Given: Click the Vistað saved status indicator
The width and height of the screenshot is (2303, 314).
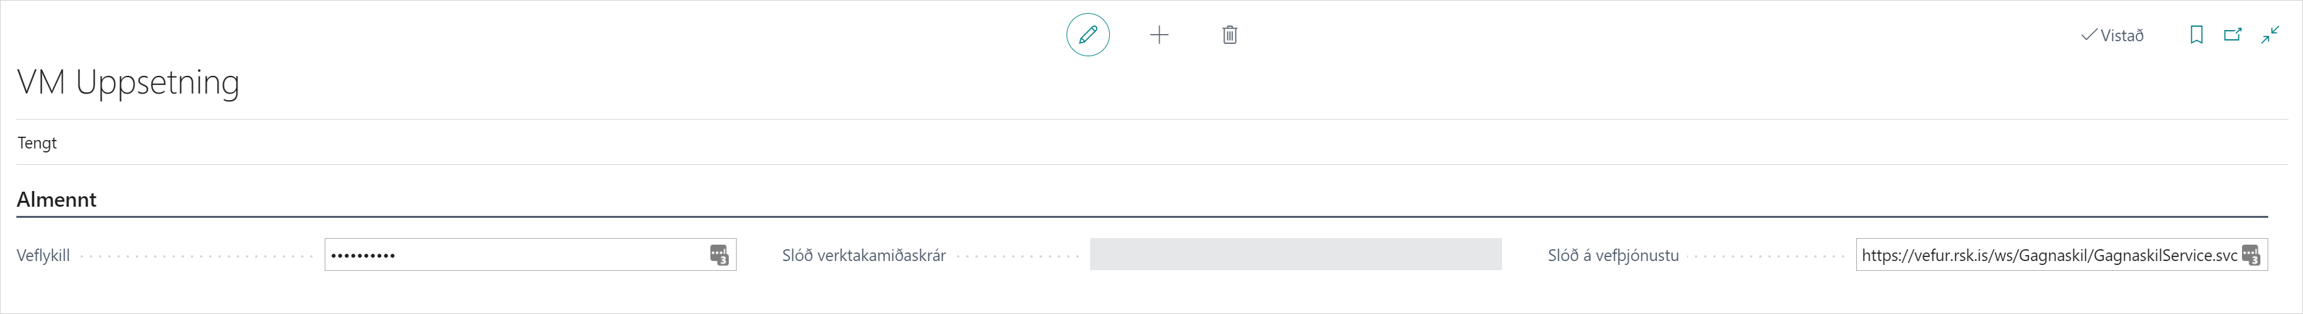Looking at the screenshot, I should [2111, 36].
